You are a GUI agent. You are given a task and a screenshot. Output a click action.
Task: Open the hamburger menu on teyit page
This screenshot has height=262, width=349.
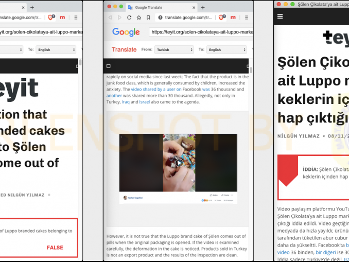[x=280, y=16]
